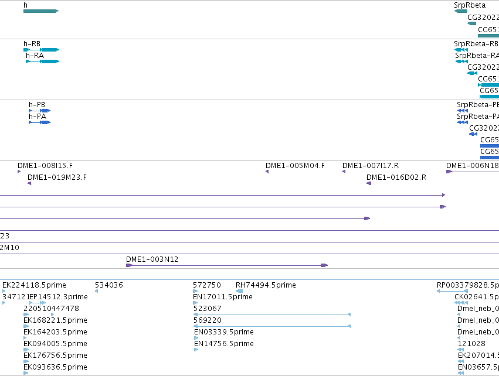Click the EN14756.5prime EST arrow
This screenshot has height=376, width=499.
pos(196,350)
